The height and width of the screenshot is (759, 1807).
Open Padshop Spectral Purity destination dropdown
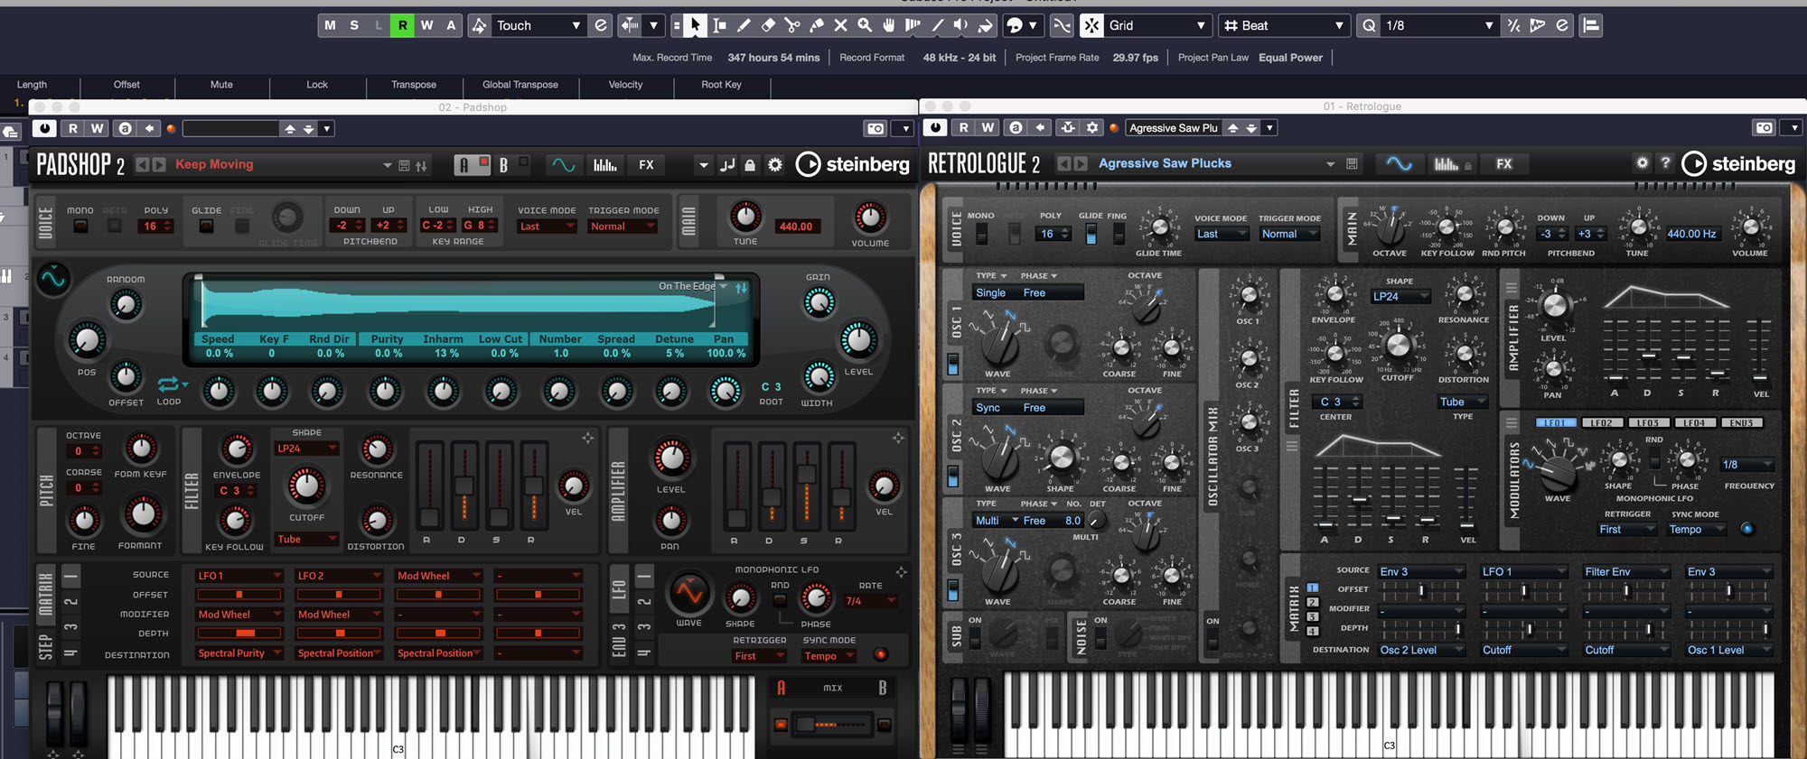pyautogui.click(x=239, y=653)
